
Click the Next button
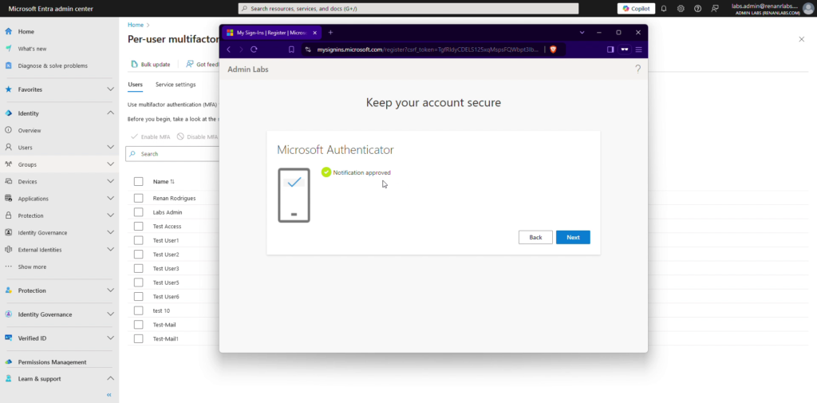click(573, 237)
